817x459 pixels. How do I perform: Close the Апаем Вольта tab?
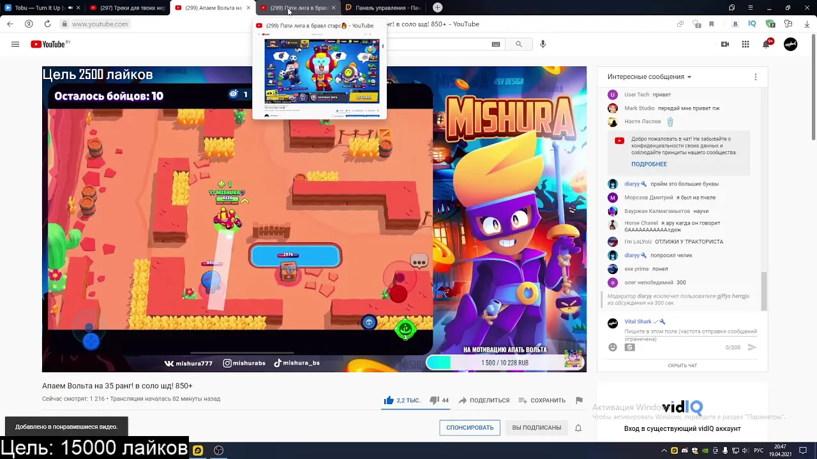pos(248,8)
